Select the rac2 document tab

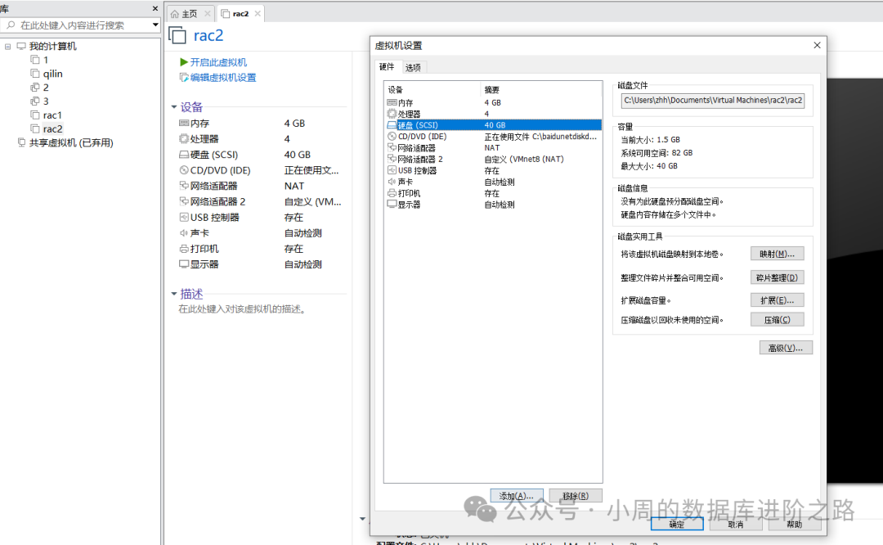[240, 14]
